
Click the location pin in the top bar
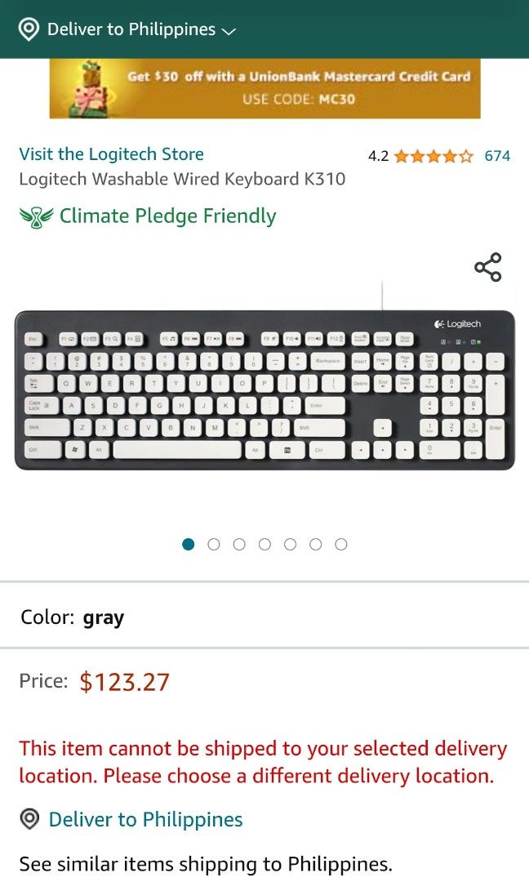coord(29,28)
